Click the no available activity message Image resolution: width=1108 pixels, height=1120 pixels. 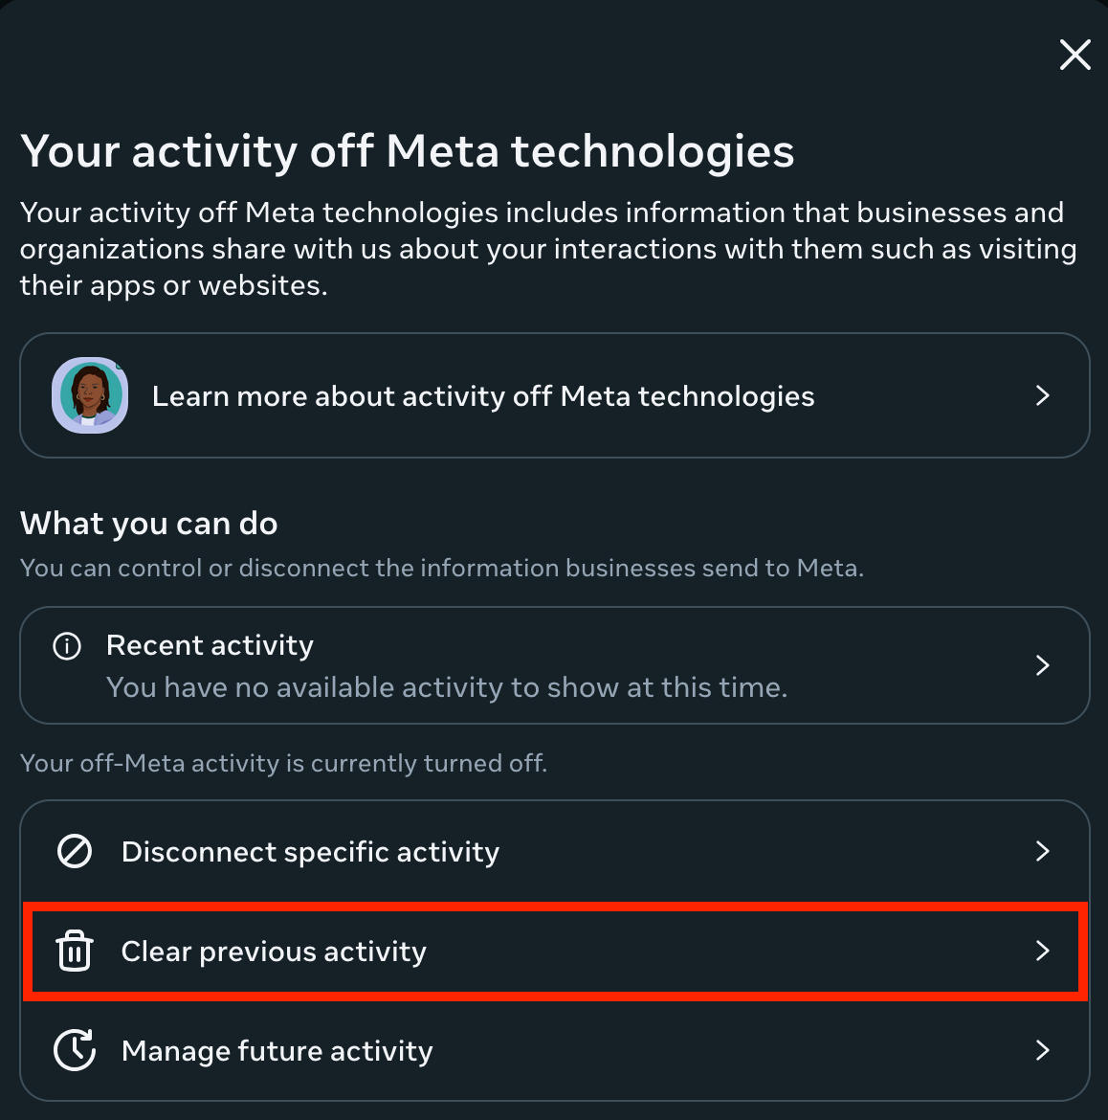point(447,687)
